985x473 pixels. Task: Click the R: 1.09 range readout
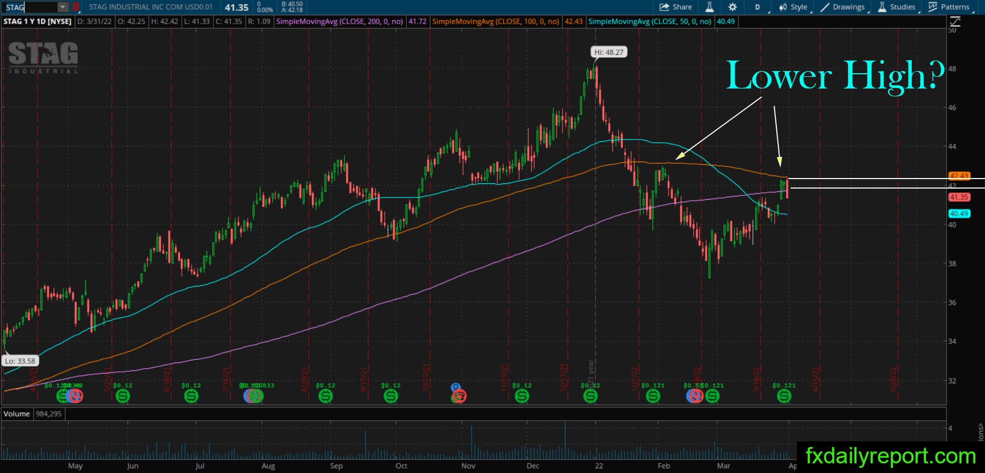tap(259, 22)
